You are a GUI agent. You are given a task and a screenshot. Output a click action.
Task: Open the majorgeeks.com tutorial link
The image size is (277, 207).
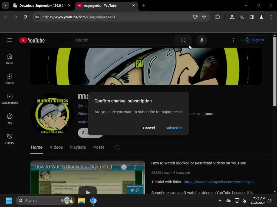(x=220, y=182)
